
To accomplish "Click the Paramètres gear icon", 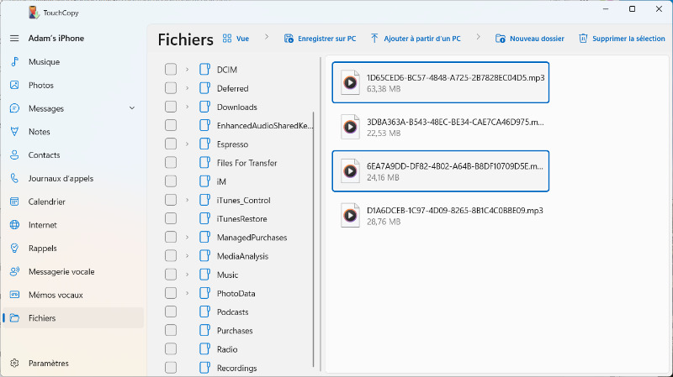I will click(14, 364).
